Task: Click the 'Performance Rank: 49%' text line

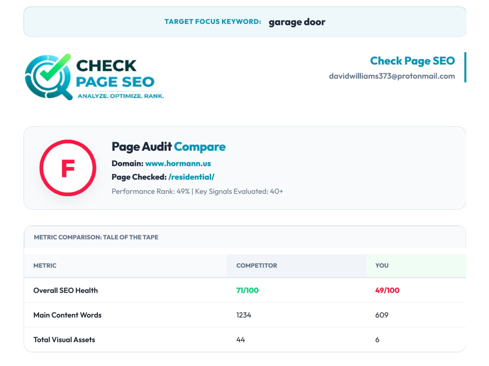Action: [198, 191]
